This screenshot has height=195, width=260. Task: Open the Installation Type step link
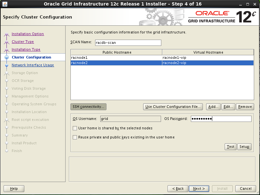pyautogui.click(x=26, y=49)
